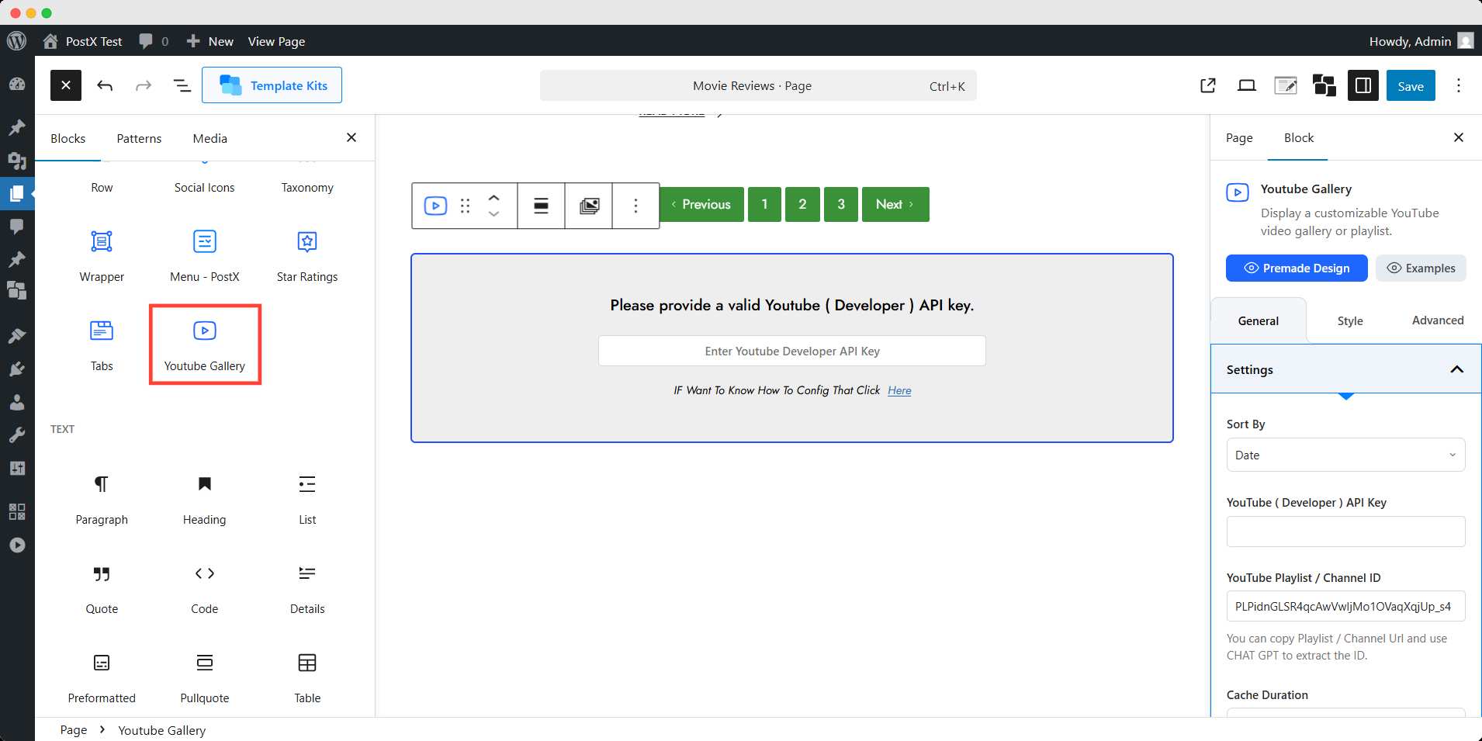1482x741 pixels.
Task: Insert the Youtube Gallery block
Action: point(204,344)
